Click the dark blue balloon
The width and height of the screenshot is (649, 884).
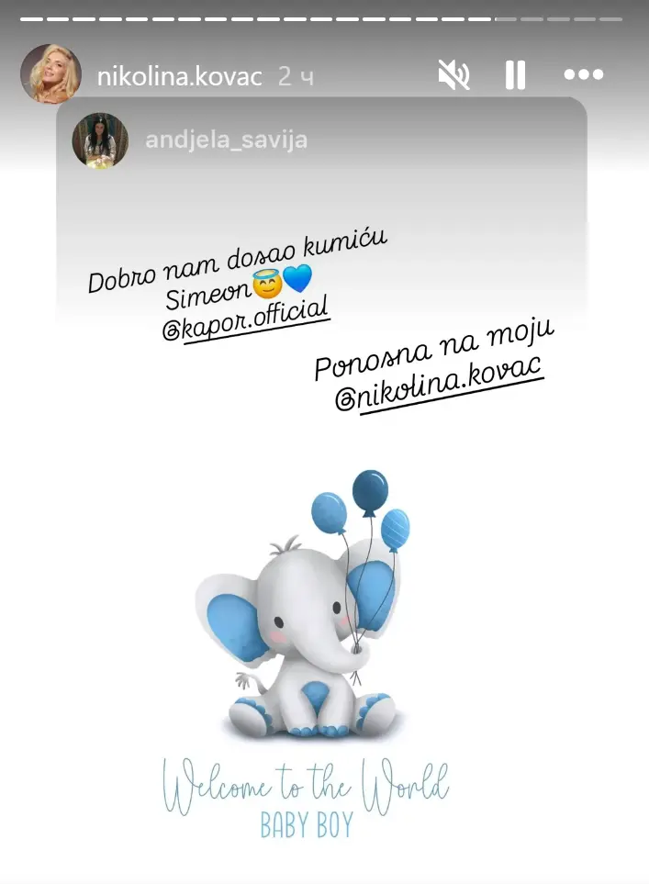pos(370,492)
